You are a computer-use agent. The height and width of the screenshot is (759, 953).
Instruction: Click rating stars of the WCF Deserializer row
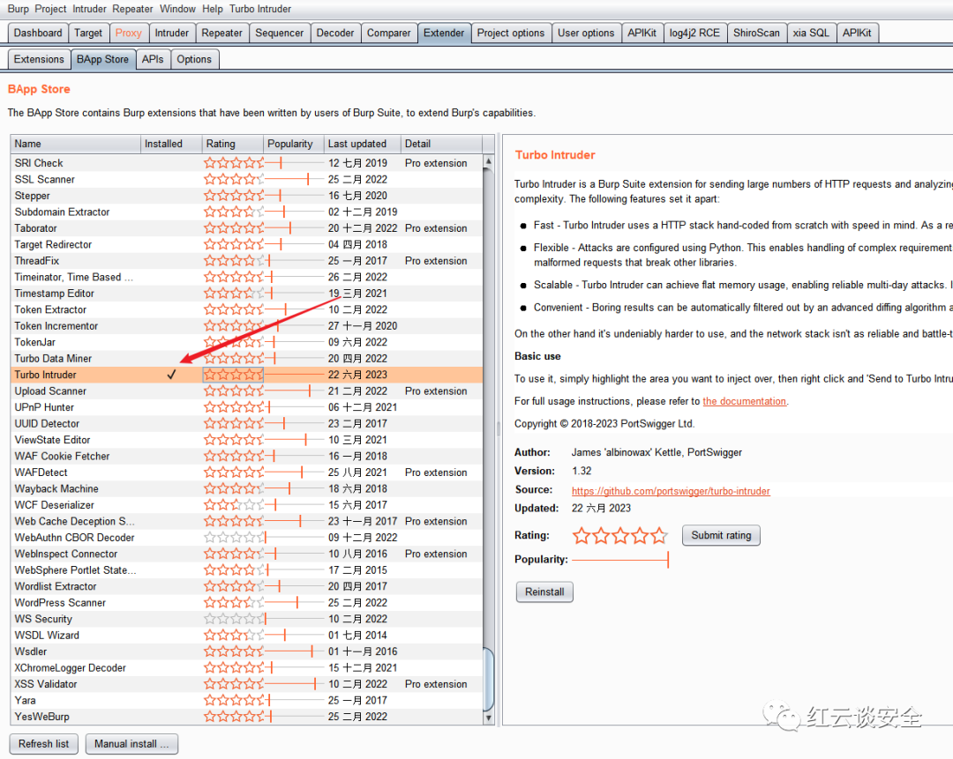(234, 504)
